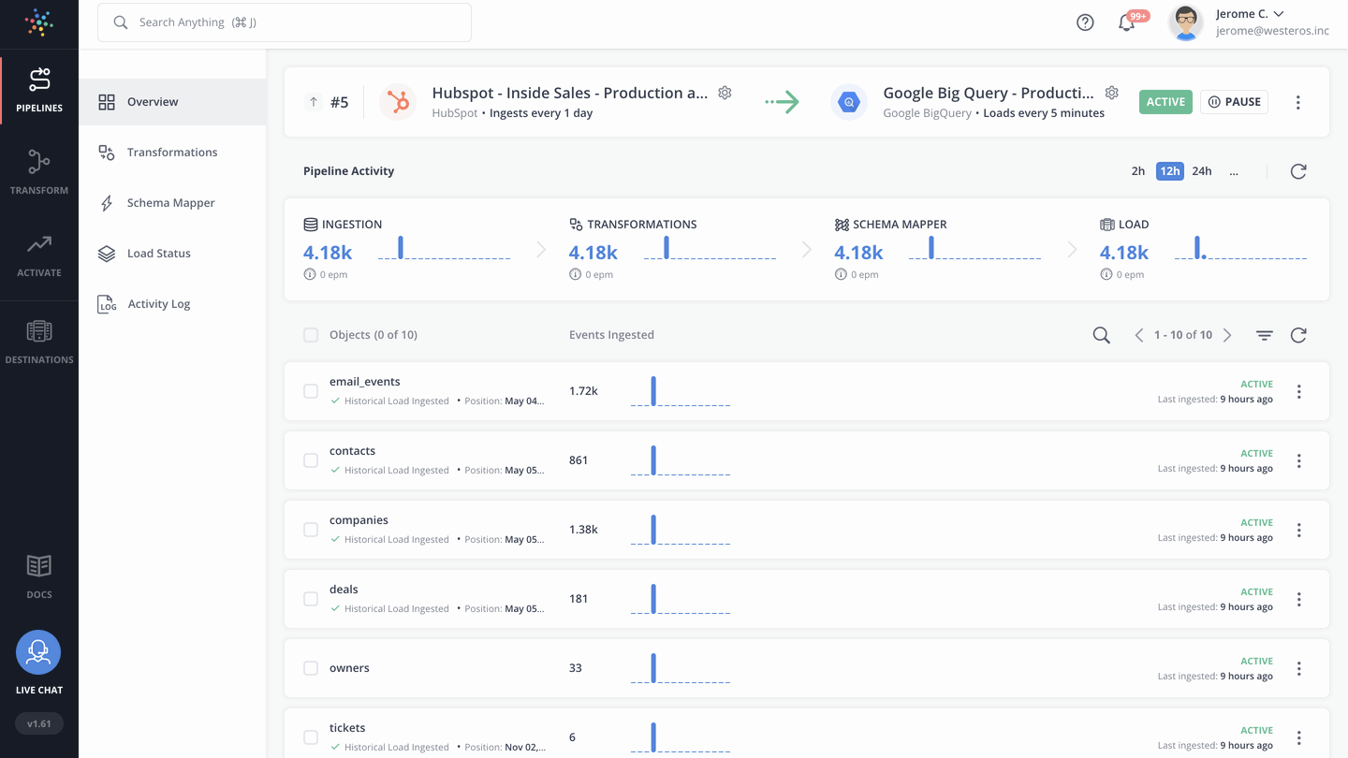Refresh the objects list
1348x758 pixels.
[1298, 334]
